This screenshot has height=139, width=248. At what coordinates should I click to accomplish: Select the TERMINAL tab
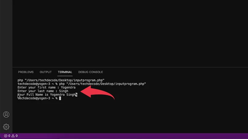[x=65, y=72]
